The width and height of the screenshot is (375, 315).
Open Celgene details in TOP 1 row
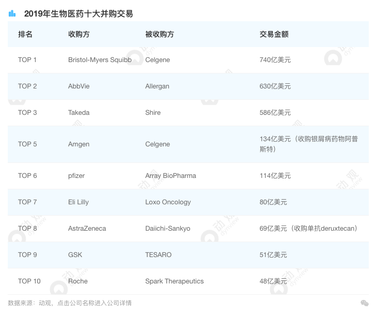pyautogui.click(x=158, y=60)
